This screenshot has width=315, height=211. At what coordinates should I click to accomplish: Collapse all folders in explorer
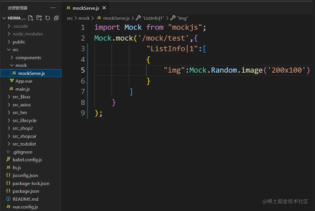[x=56, y=18]
